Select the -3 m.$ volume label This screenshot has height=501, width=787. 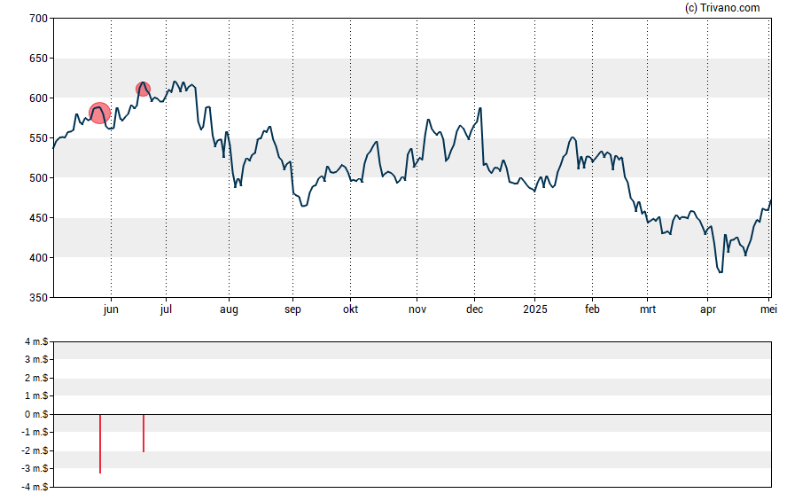(35, 469)
